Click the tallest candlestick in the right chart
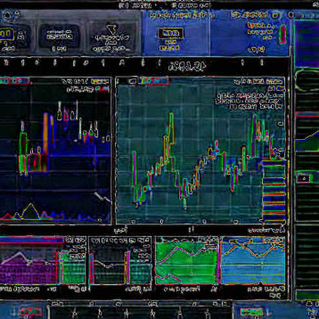 pos(172,129)
